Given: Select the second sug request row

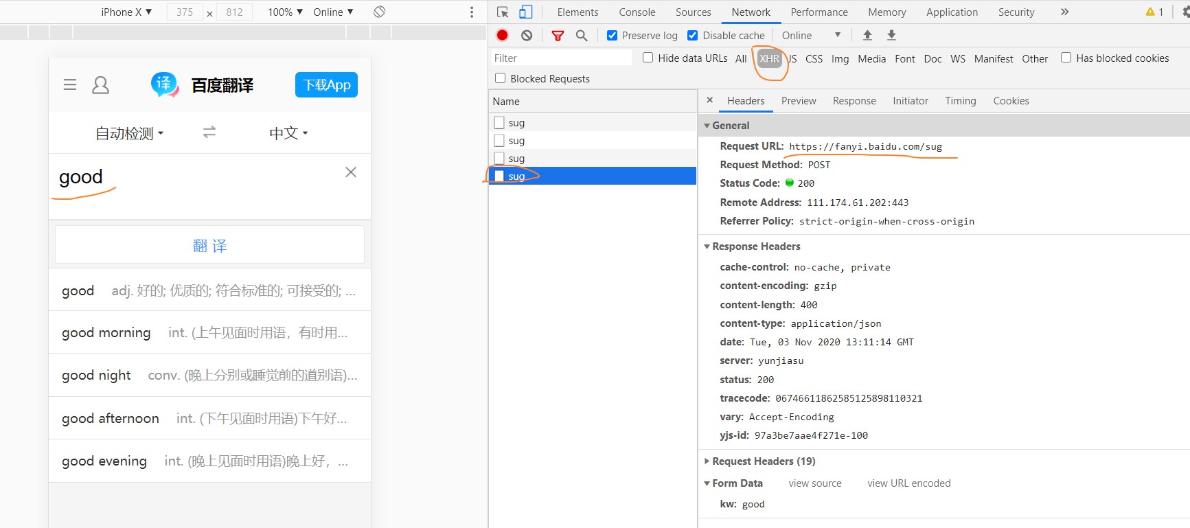Looking at the screenshot, I should click(593, 140).
